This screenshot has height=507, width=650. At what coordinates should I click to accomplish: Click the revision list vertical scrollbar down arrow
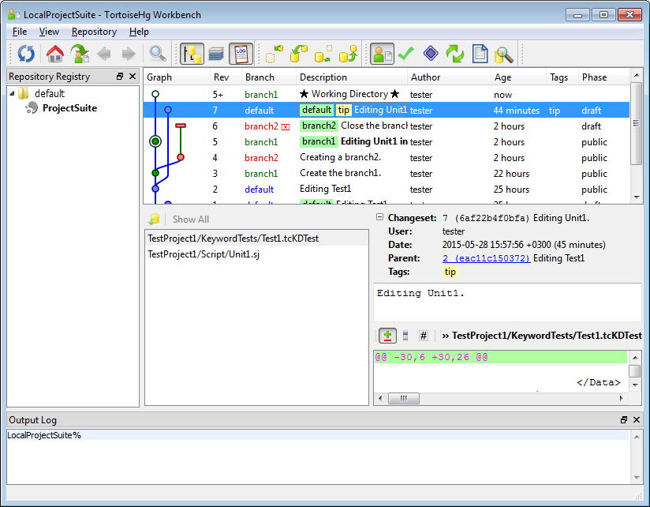637,197
